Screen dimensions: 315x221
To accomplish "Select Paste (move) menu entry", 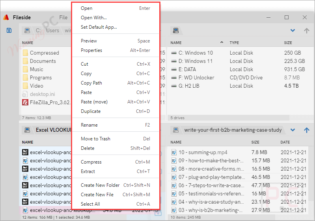I will coord(116,102).
